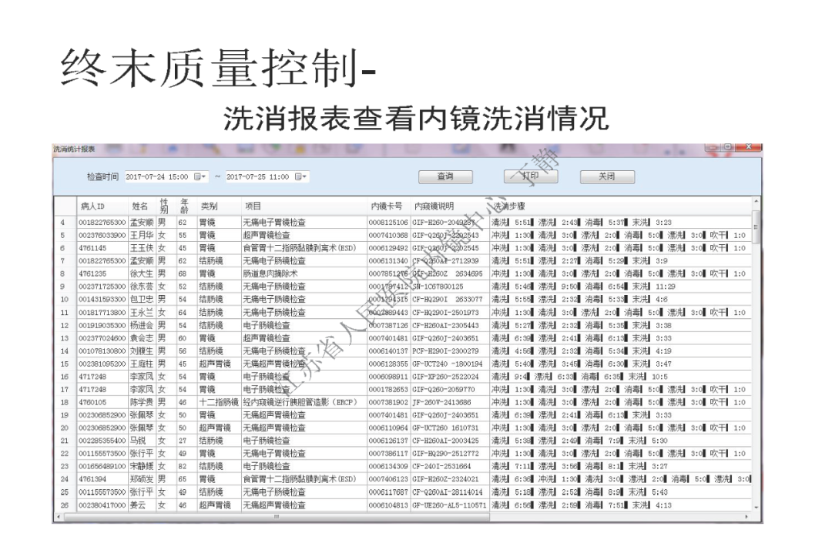
Task: Click the 关闭 close button
Action: point(606,176)
